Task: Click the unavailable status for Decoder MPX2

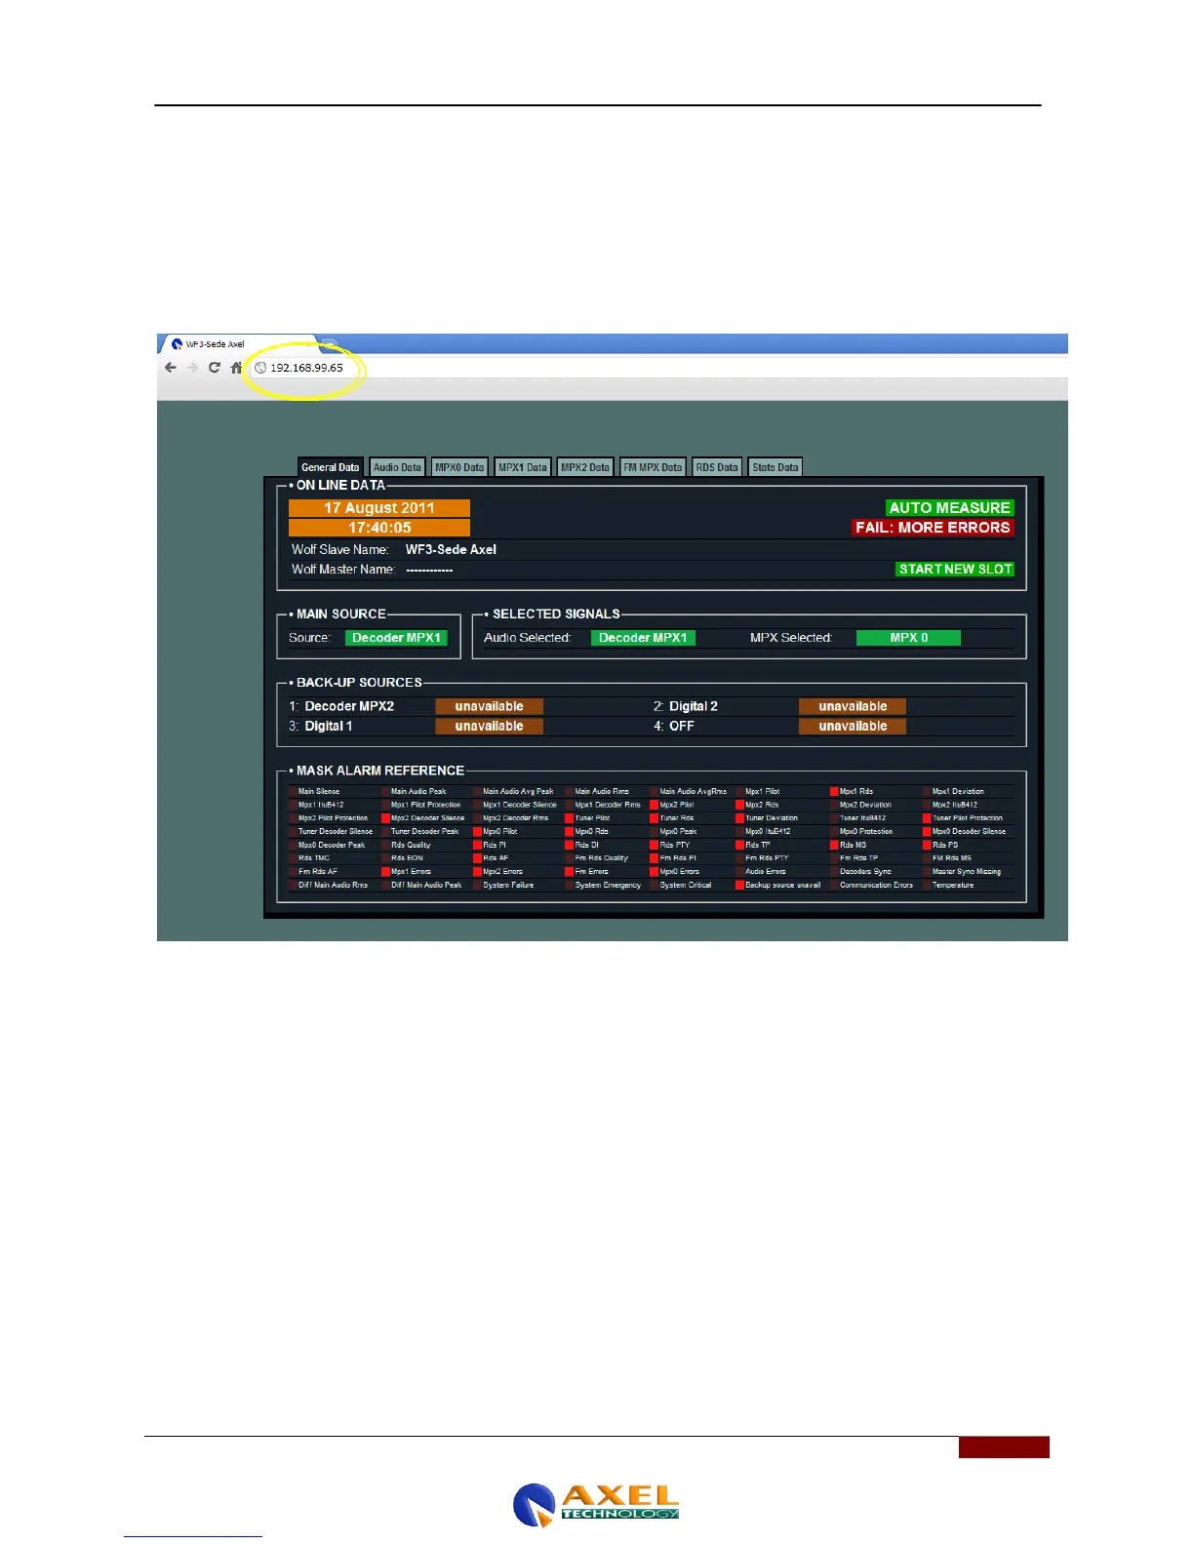Action: coord(489,706)
